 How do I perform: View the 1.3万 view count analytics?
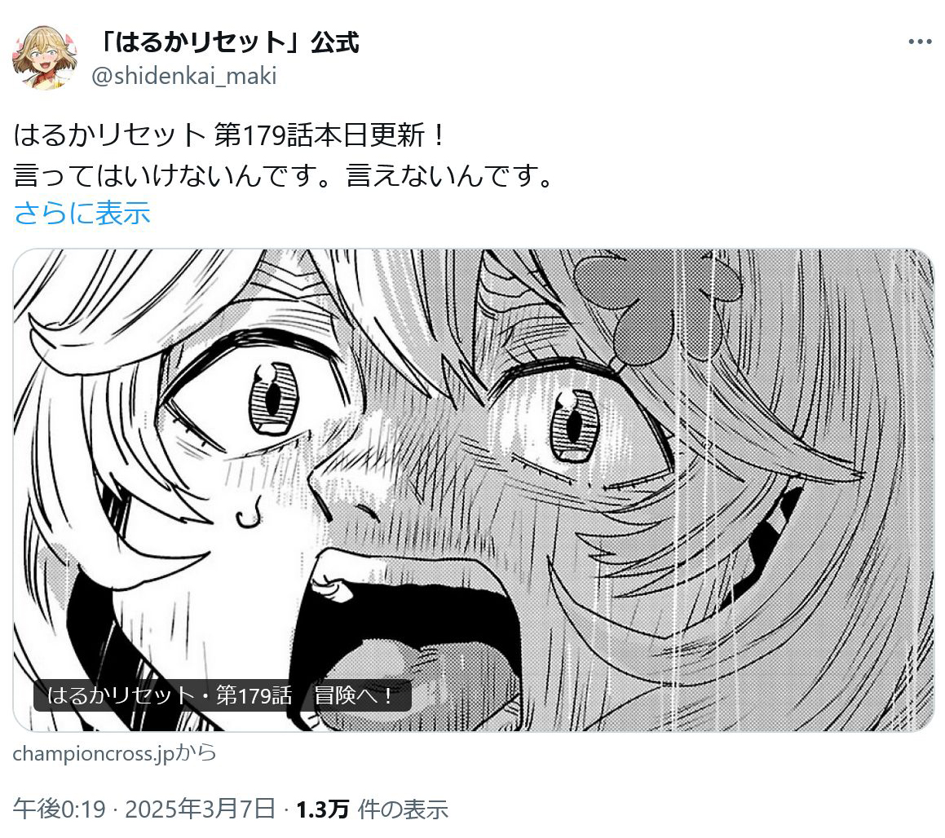click(x=322, y=809)
